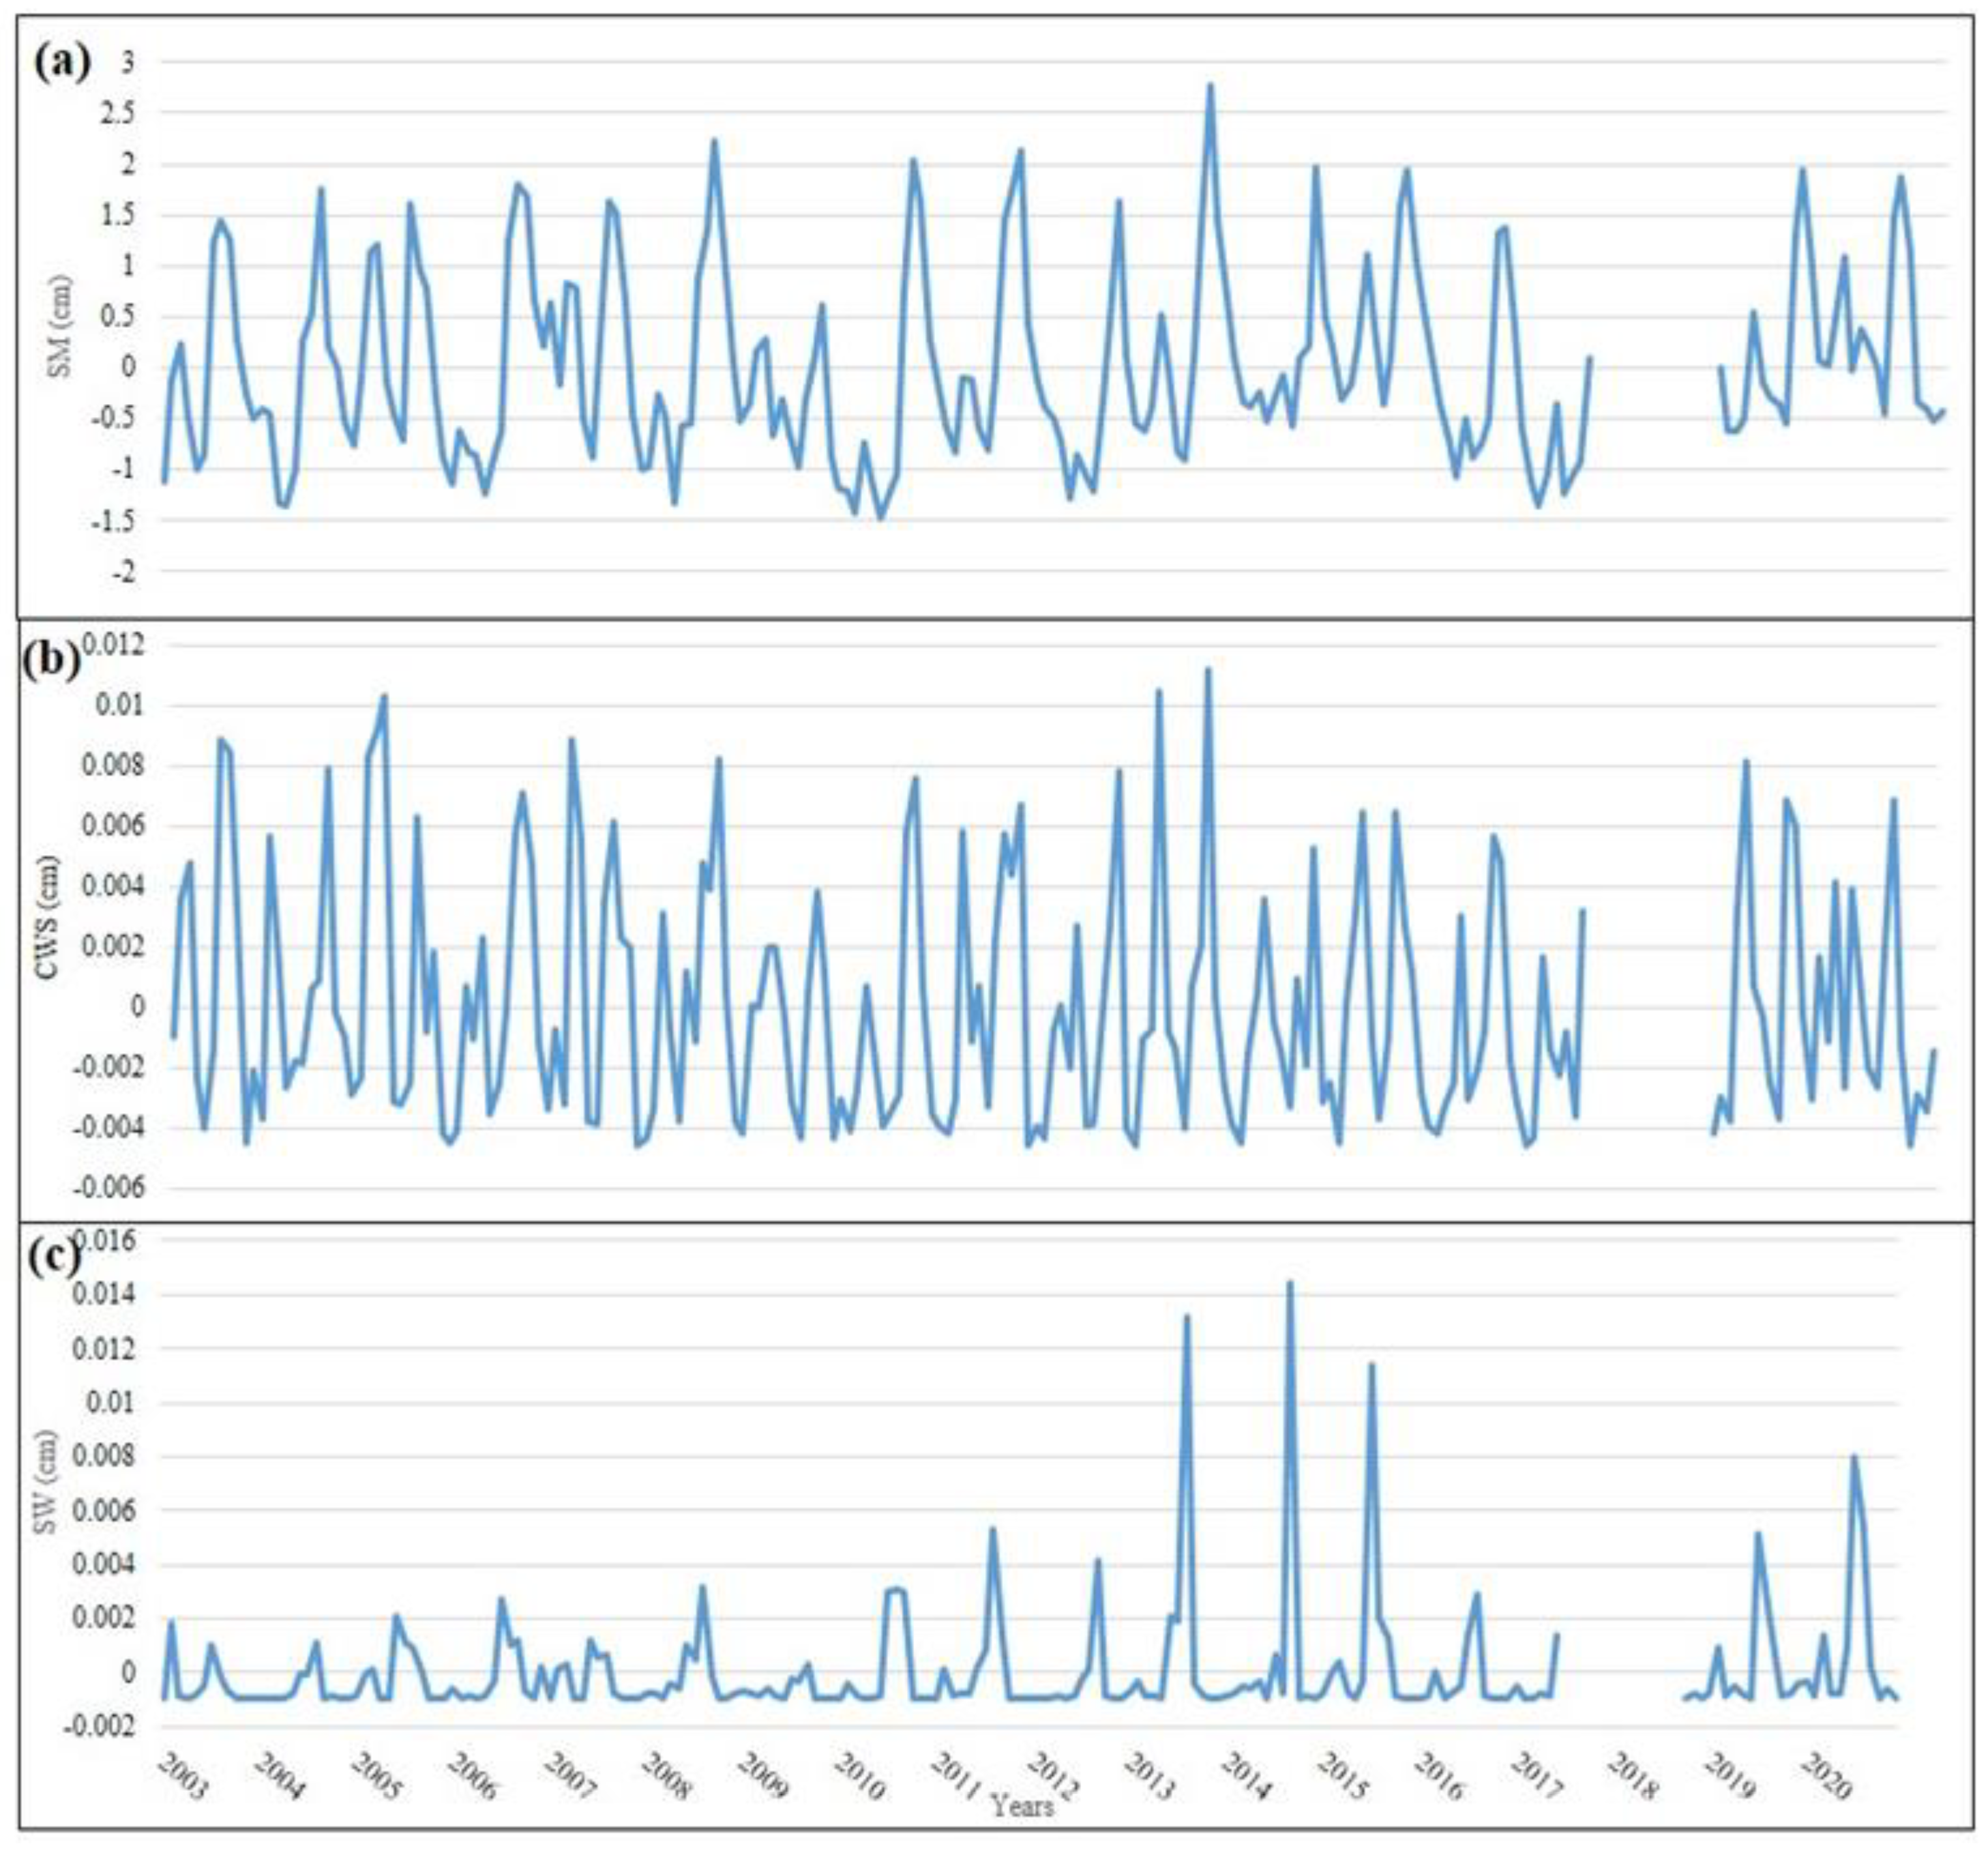Click the panel (a) label

(x=62, y=62)
